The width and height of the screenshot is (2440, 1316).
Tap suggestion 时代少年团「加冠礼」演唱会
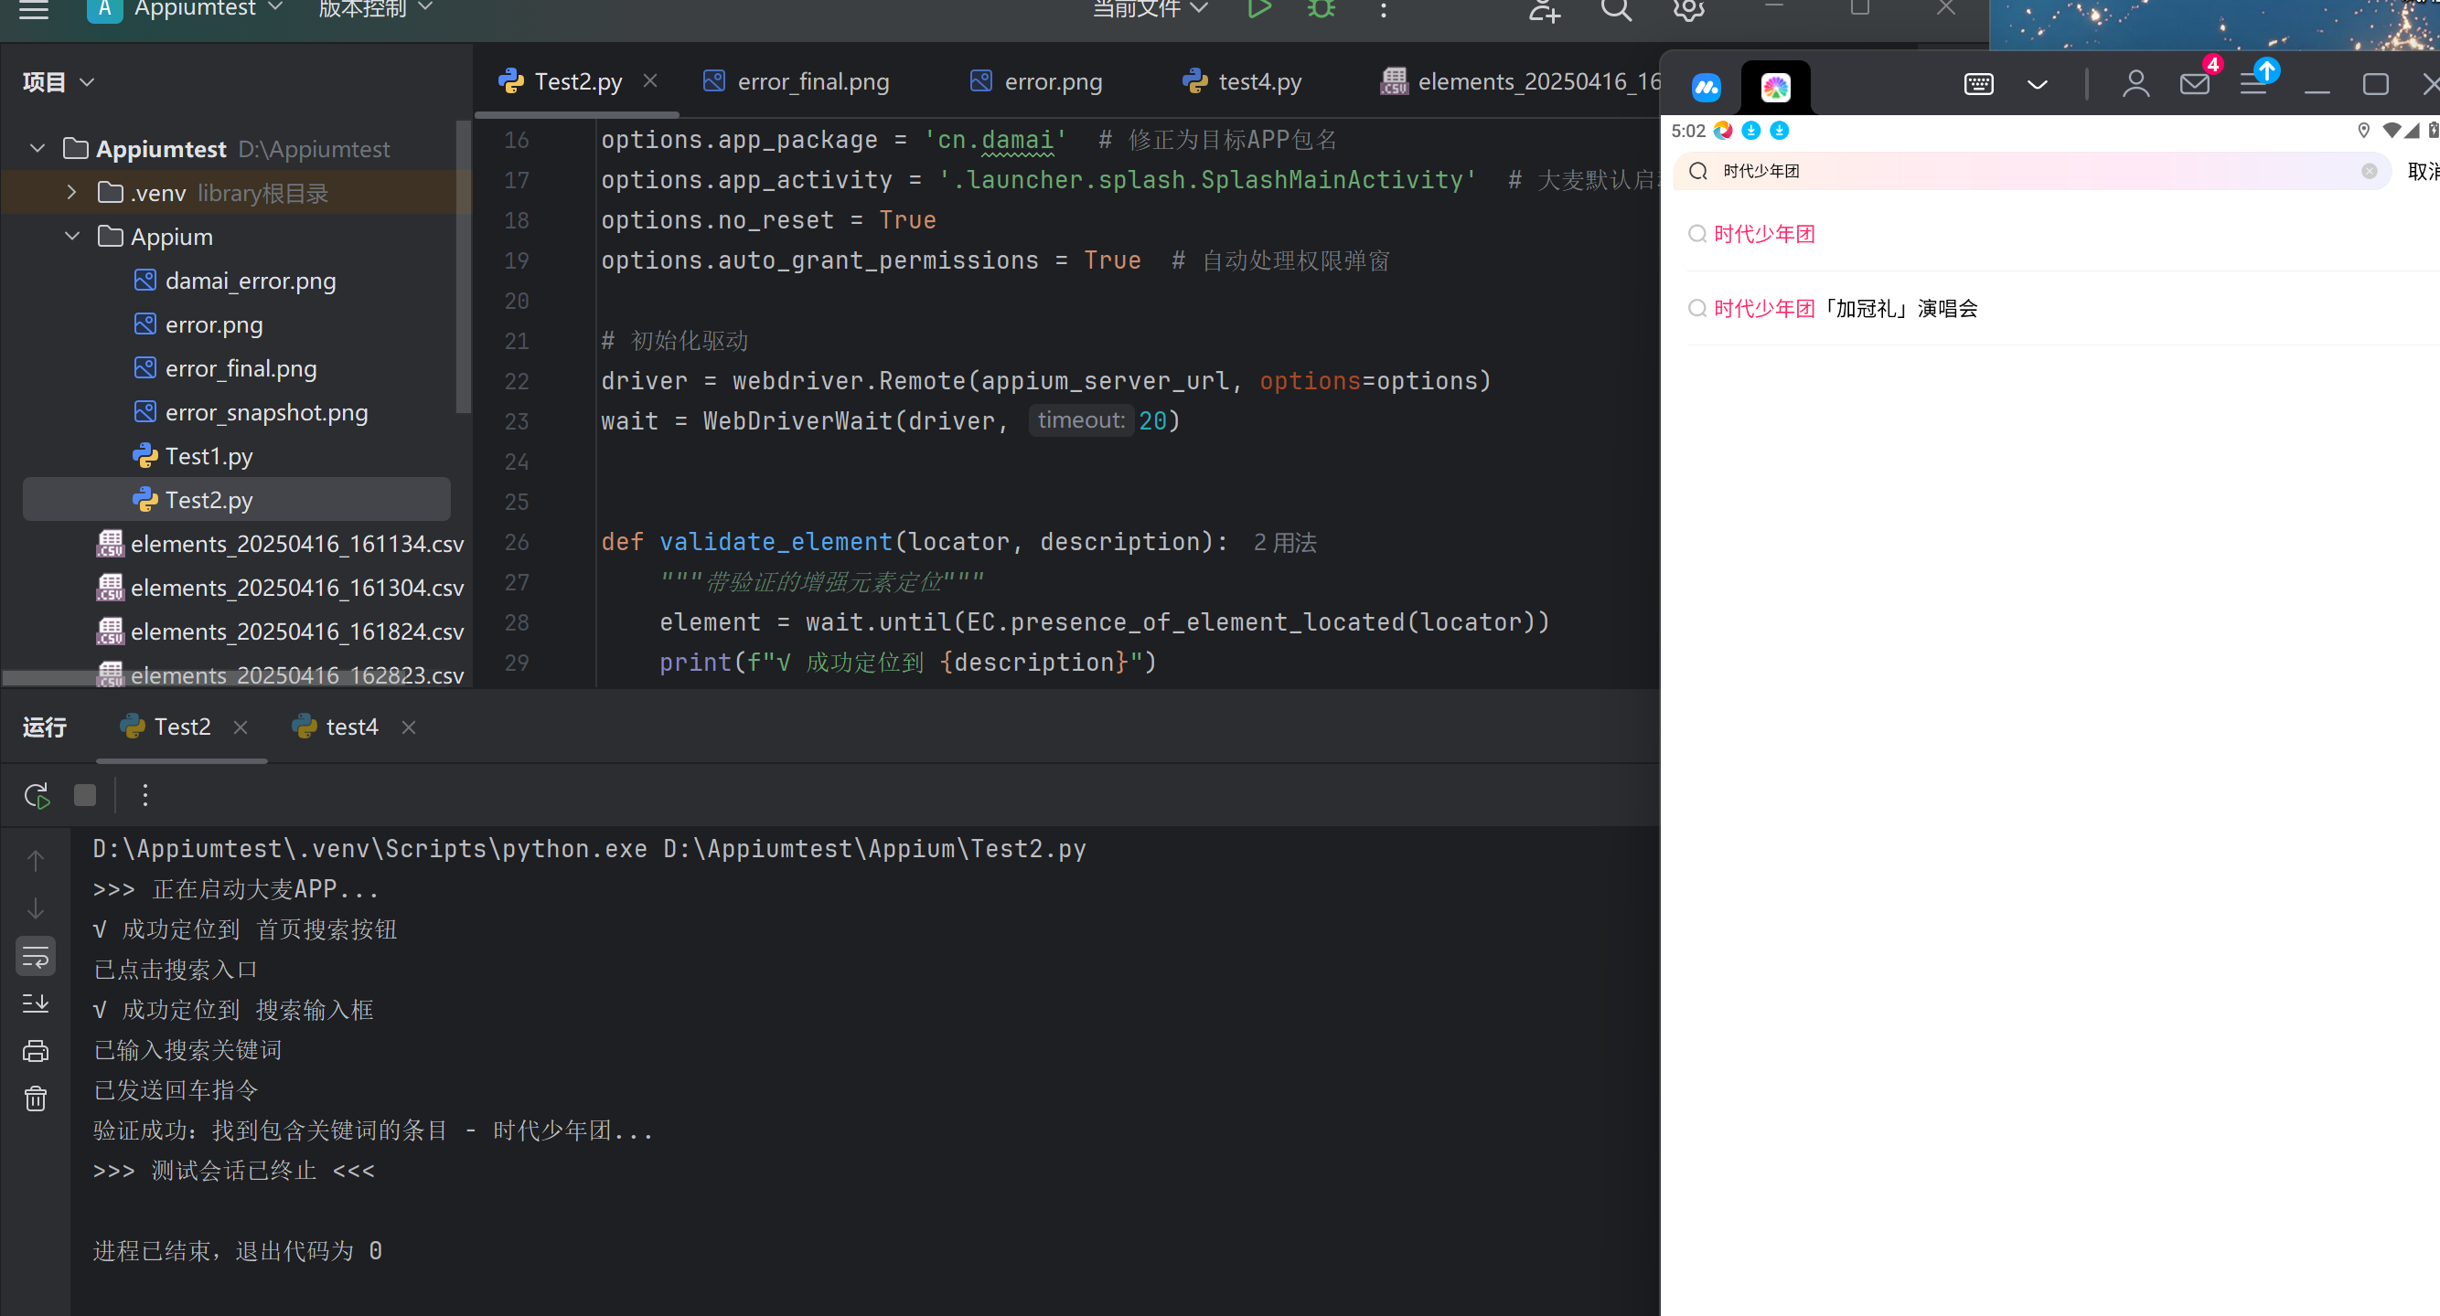click(1846, 309)
